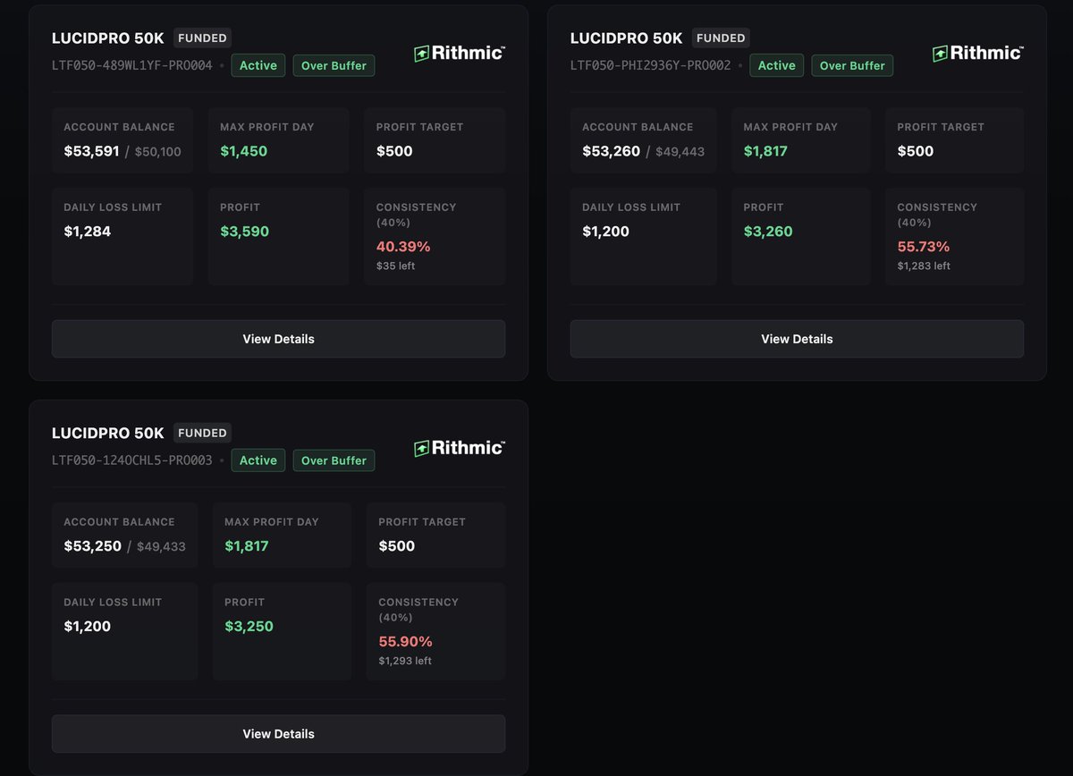The width and height of the screenshot is (1073, 776).
Task: Click max profit day $1,817 on PRO002 card
Action: (765, 151)
